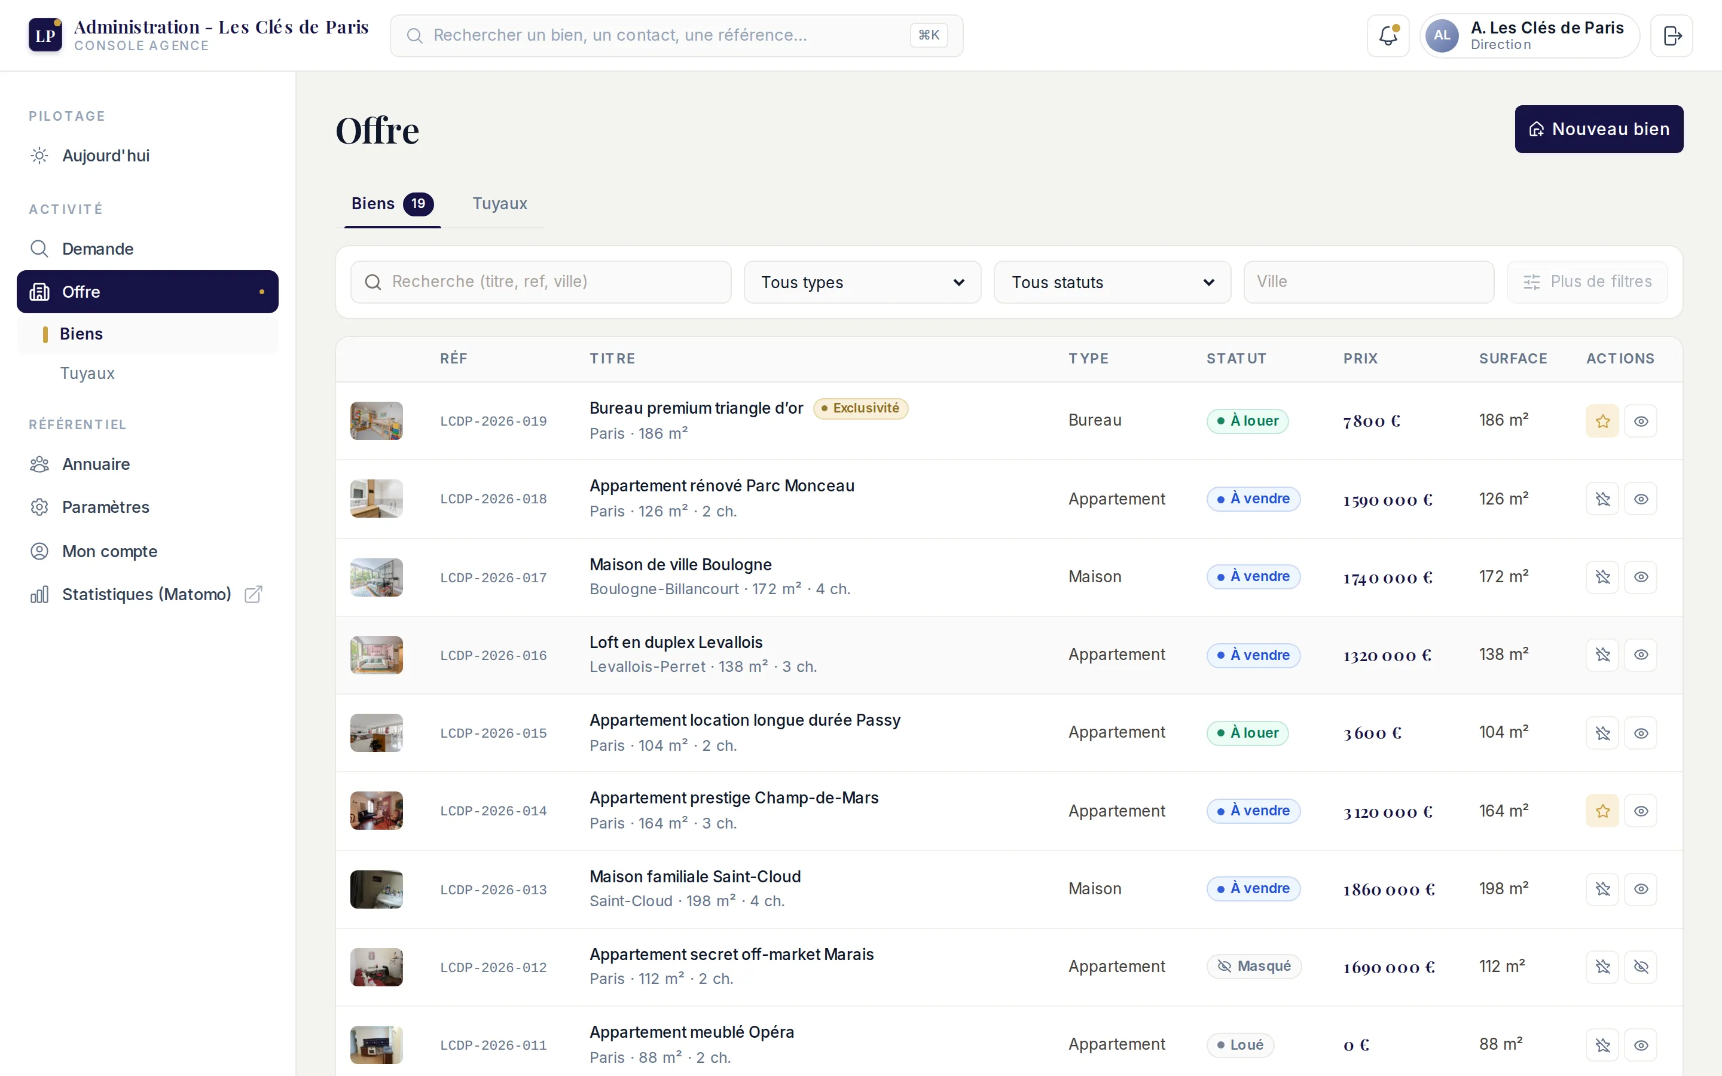Star the Loft en duplex Levallois listing

click(x=1602, y=655)
